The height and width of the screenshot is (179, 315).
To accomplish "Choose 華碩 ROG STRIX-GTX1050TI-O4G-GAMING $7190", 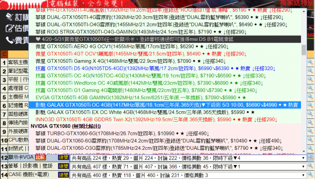I will [x=165, y=32].
